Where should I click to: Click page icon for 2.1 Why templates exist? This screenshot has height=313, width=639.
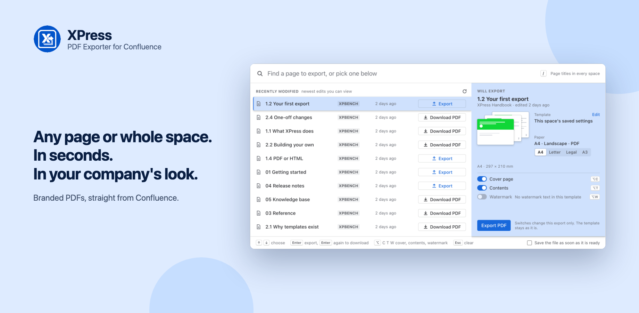click(259, 227)
